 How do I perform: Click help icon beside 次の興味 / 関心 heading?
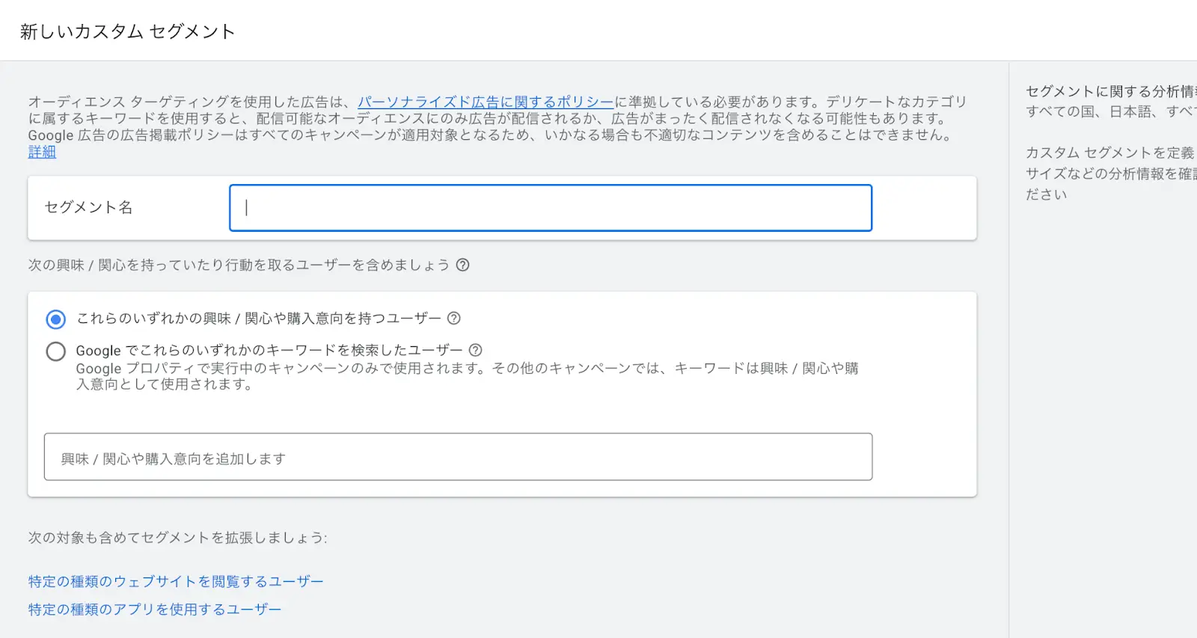click(462, 265)
